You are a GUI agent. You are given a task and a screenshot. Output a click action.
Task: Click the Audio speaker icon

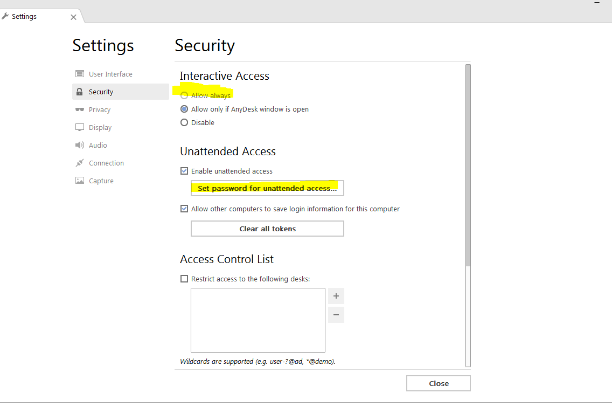click(x=80, y=145)
